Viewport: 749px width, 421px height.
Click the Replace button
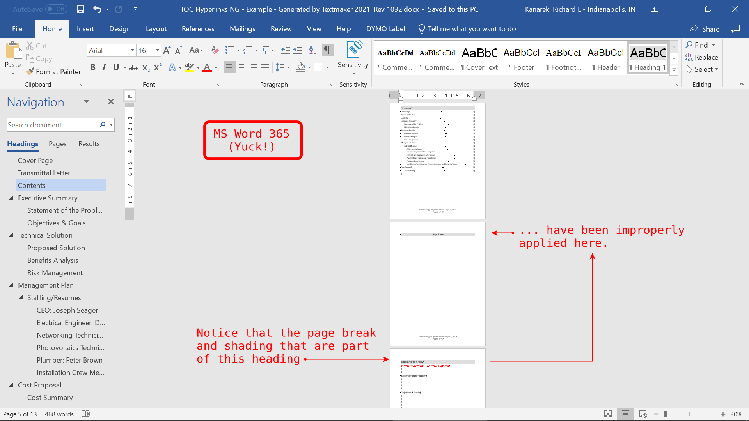coord(701,57)
